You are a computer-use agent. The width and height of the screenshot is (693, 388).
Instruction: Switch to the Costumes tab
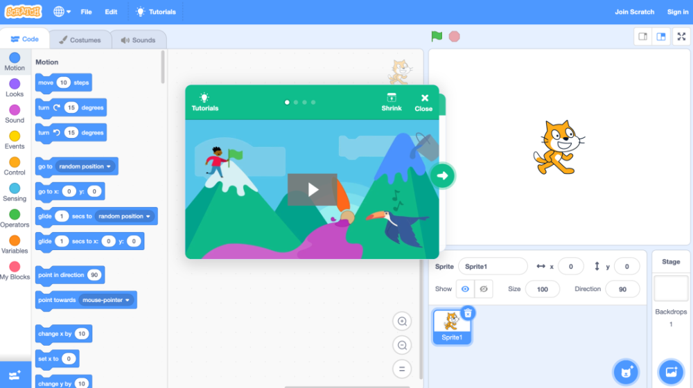point(80,39)
